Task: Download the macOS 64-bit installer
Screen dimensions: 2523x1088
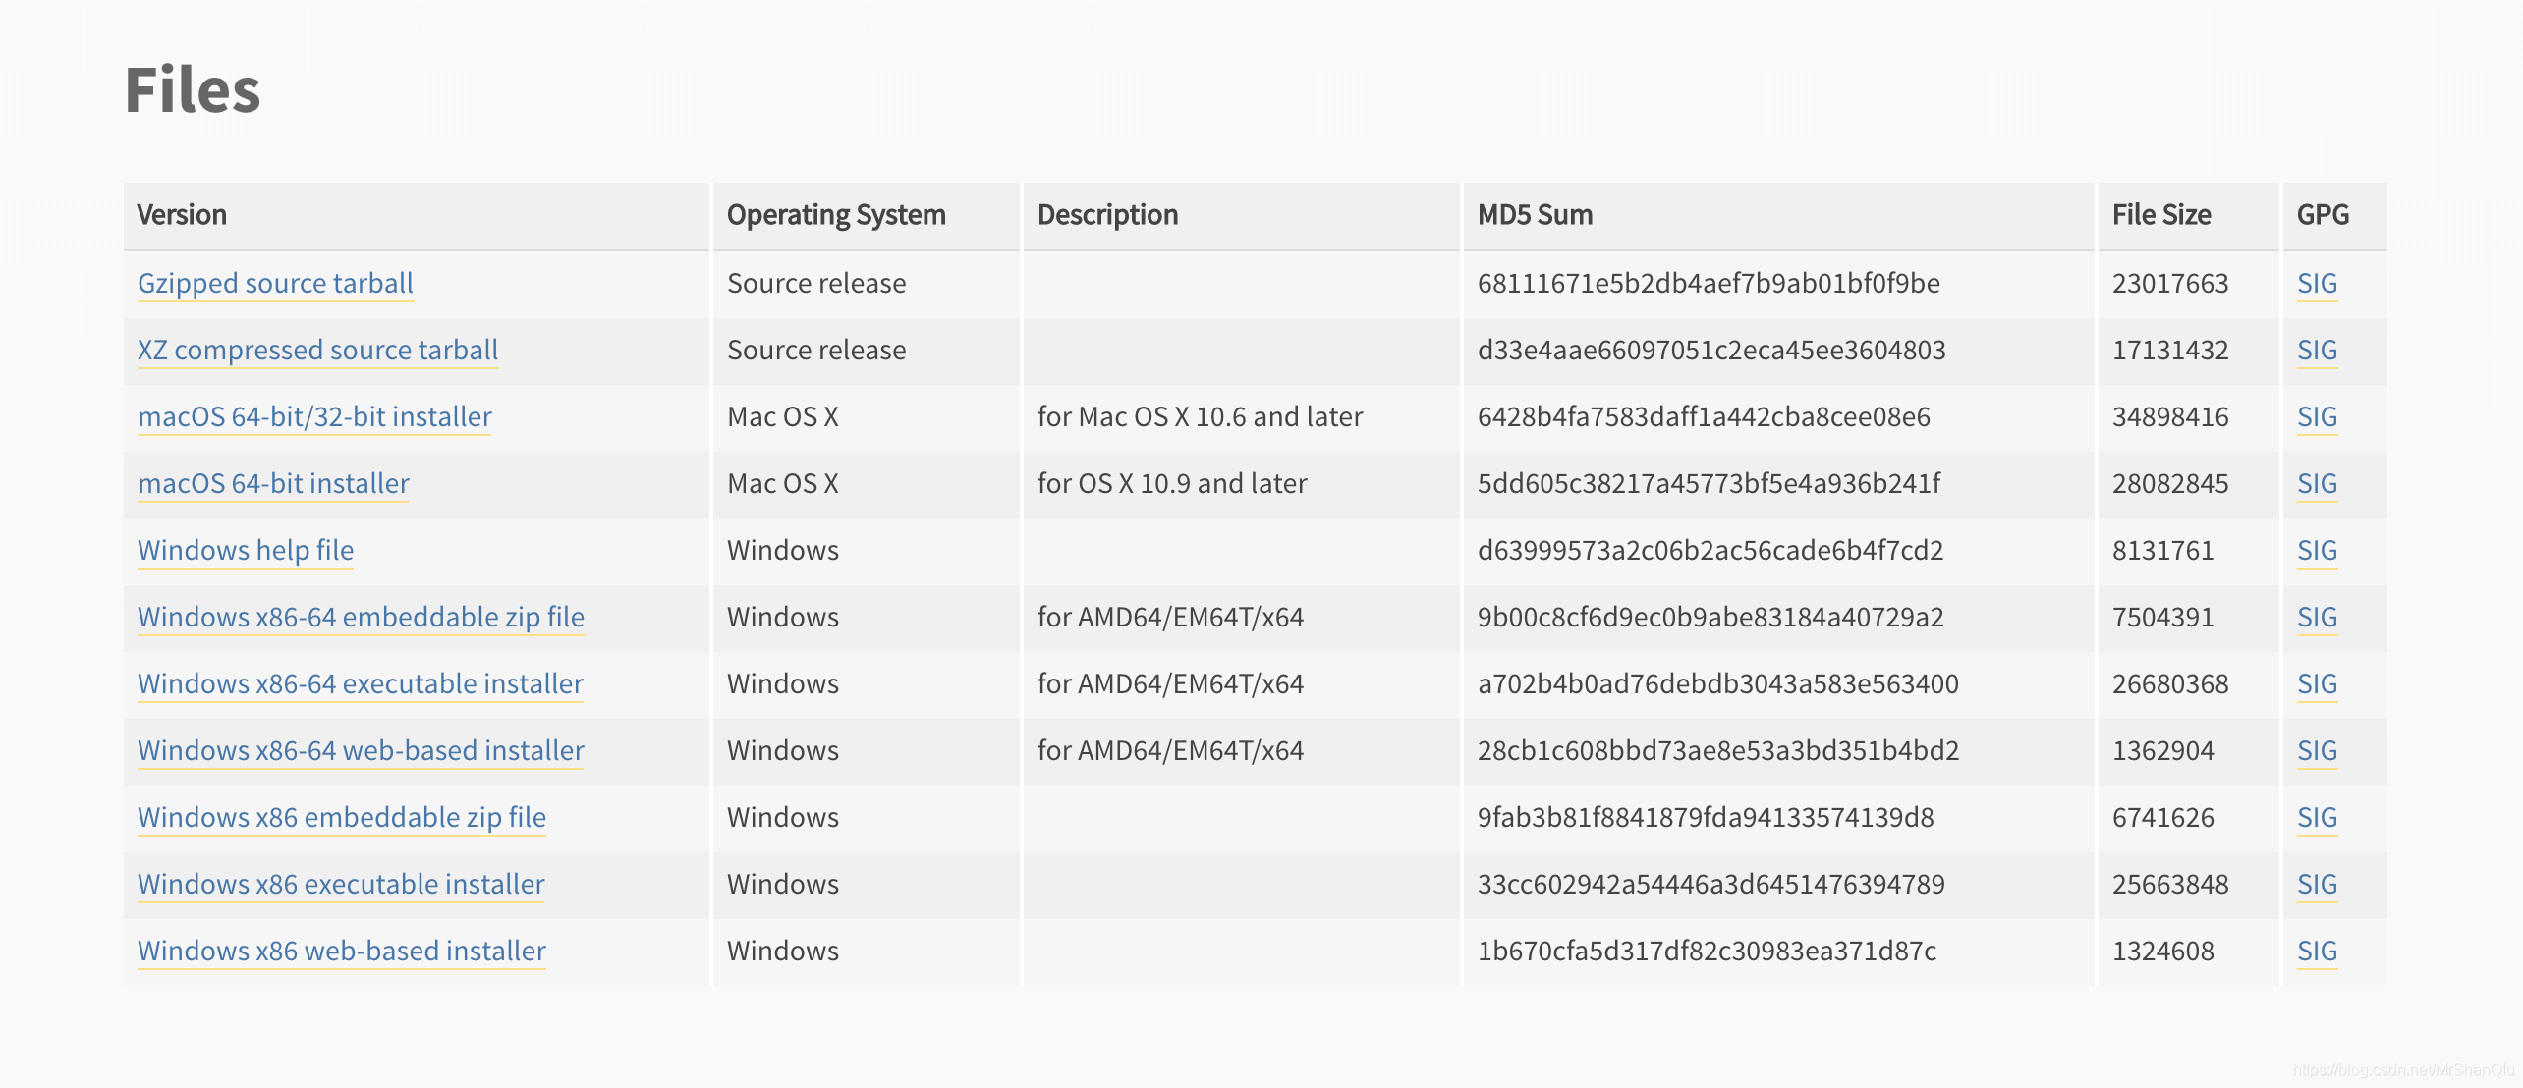Action: (273, 484)
